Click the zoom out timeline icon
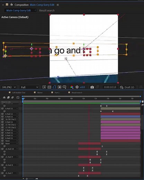This screenshot has height=180, width=144. click(x=24, y=179)
